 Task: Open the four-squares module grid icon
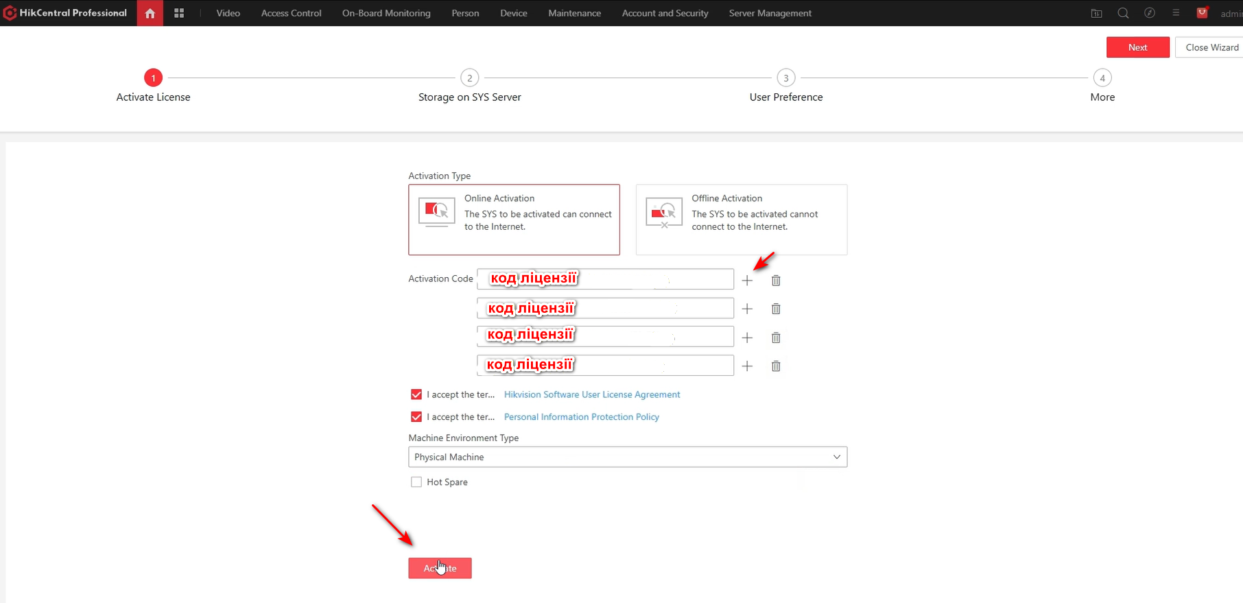point(179,13)
